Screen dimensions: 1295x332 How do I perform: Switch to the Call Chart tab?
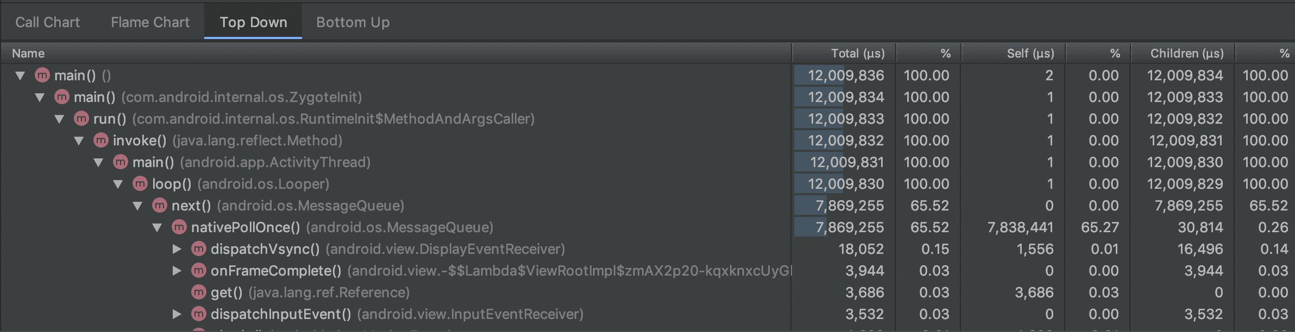coord(48,22)
